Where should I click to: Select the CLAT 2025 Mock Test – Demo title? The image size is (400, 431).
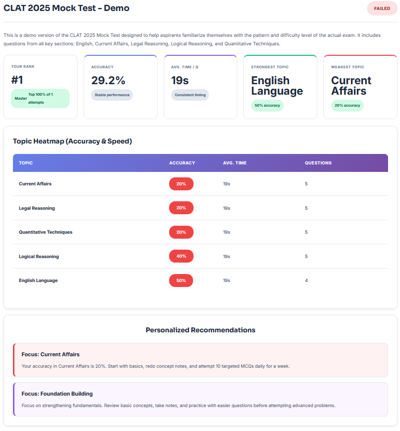tap(67, 8)
